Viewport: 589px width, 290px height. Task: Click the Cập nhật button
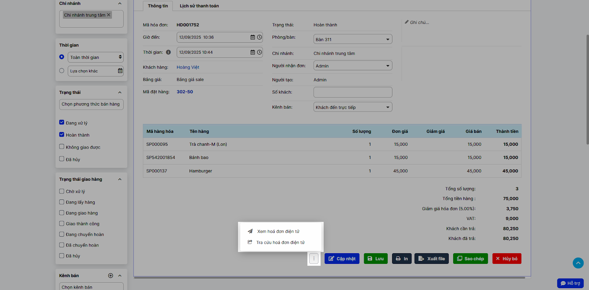342,259
